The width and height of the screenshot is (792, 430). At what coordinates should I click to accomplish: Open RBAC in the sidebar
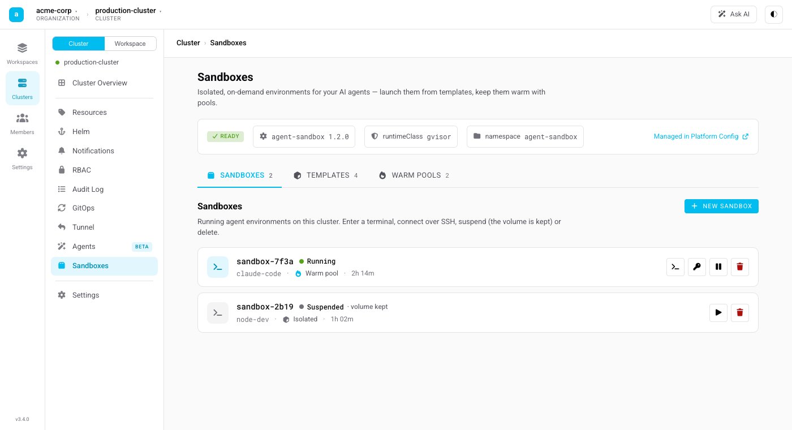(x=104, y=170)
